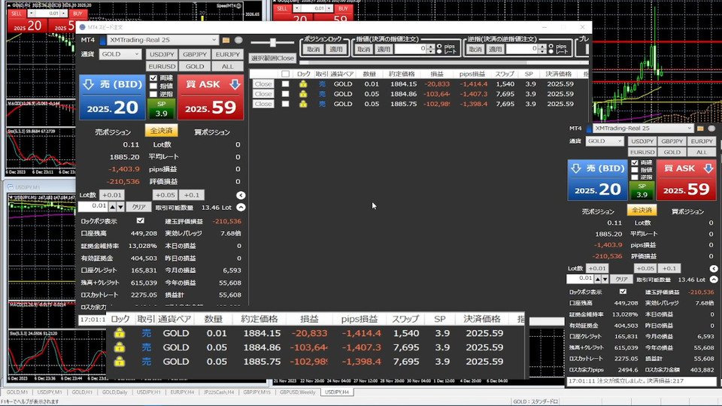Click the red 買 ASK buy button in main window
This screenshot has width=722, height=406.
point(211,98)
